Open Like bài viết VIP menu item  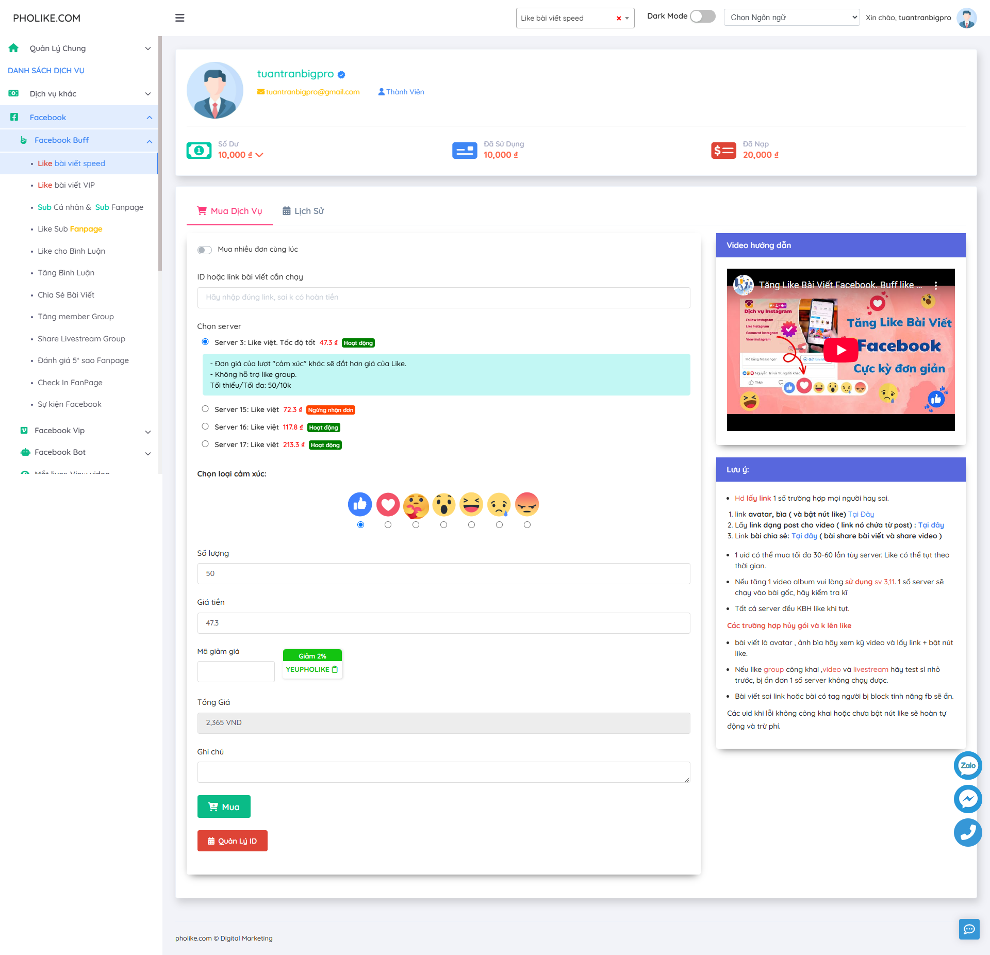(x=66, y=185)
